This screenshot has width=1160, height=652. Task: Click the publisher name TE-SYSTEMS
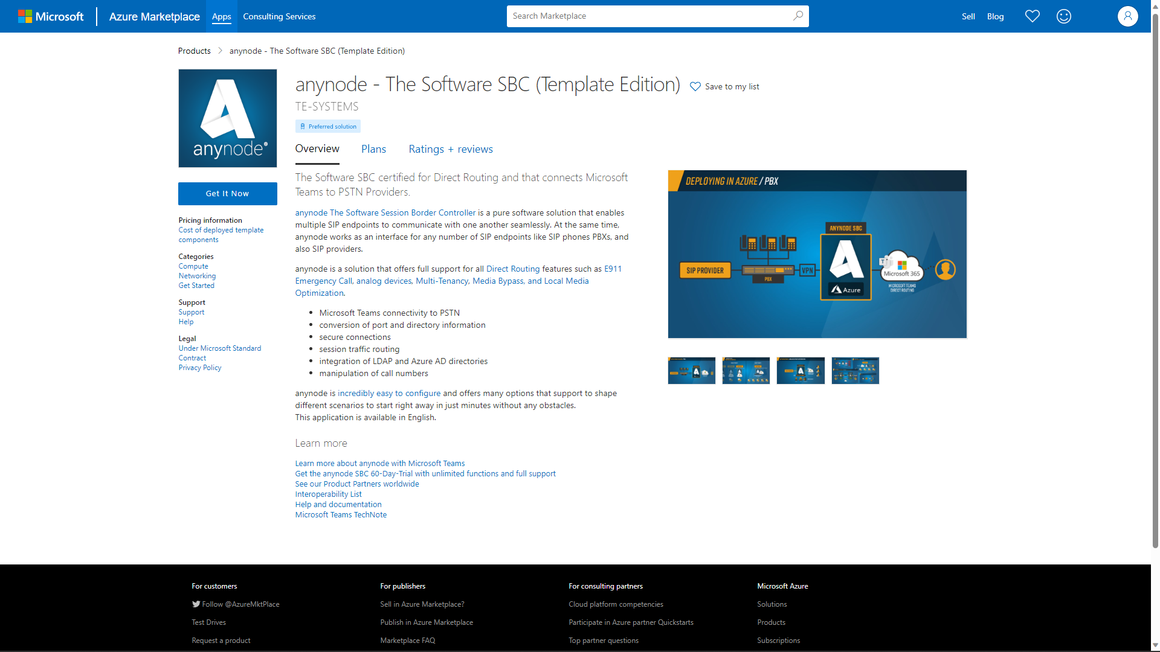point(327,107)
